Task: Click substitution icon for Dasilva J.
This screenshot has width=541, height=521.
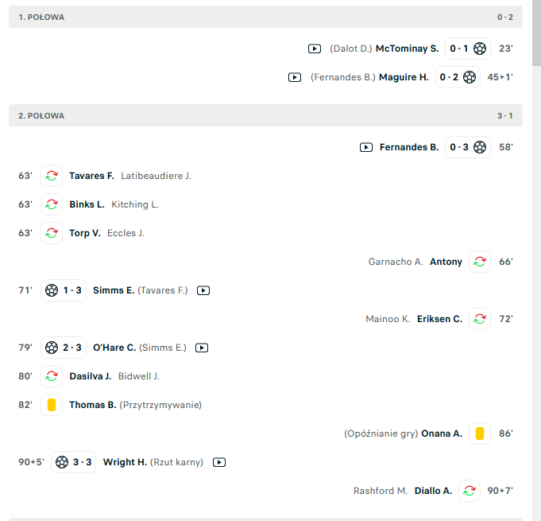Action: pyautogui.click(x=52, y=376)
